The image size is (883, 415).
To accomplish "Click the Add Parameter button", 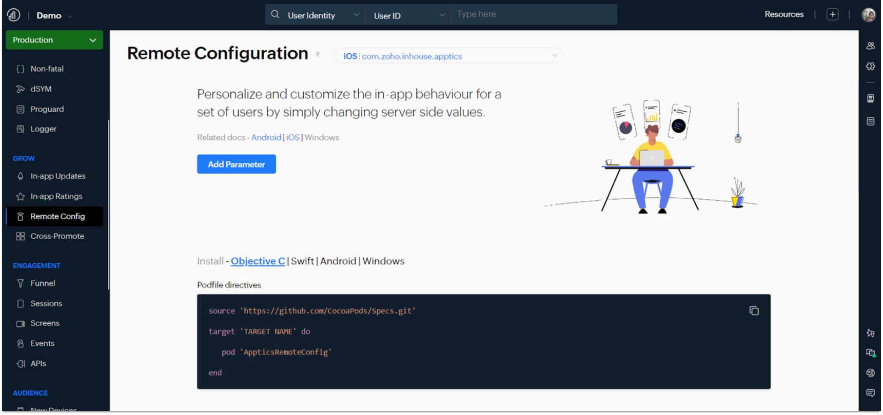I will [x=236, y=164].
